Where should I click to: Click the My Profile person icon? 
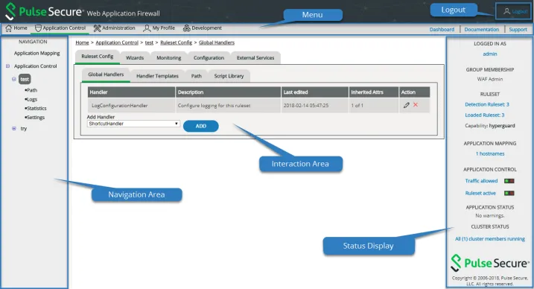147,28
